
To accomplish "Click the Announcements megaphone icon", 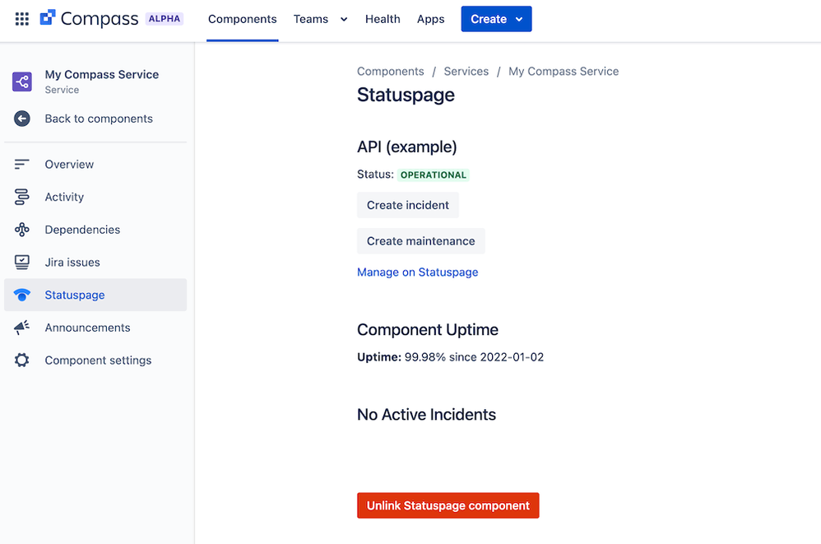I will point(22,328).
